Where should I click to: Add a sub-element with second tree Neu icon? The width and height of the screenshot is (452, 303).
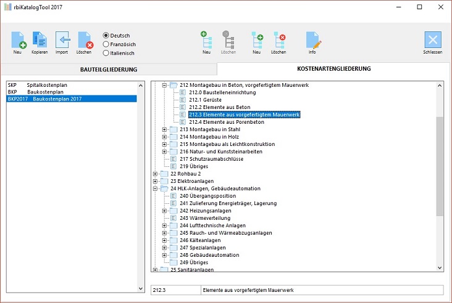(x=257, y=40)
